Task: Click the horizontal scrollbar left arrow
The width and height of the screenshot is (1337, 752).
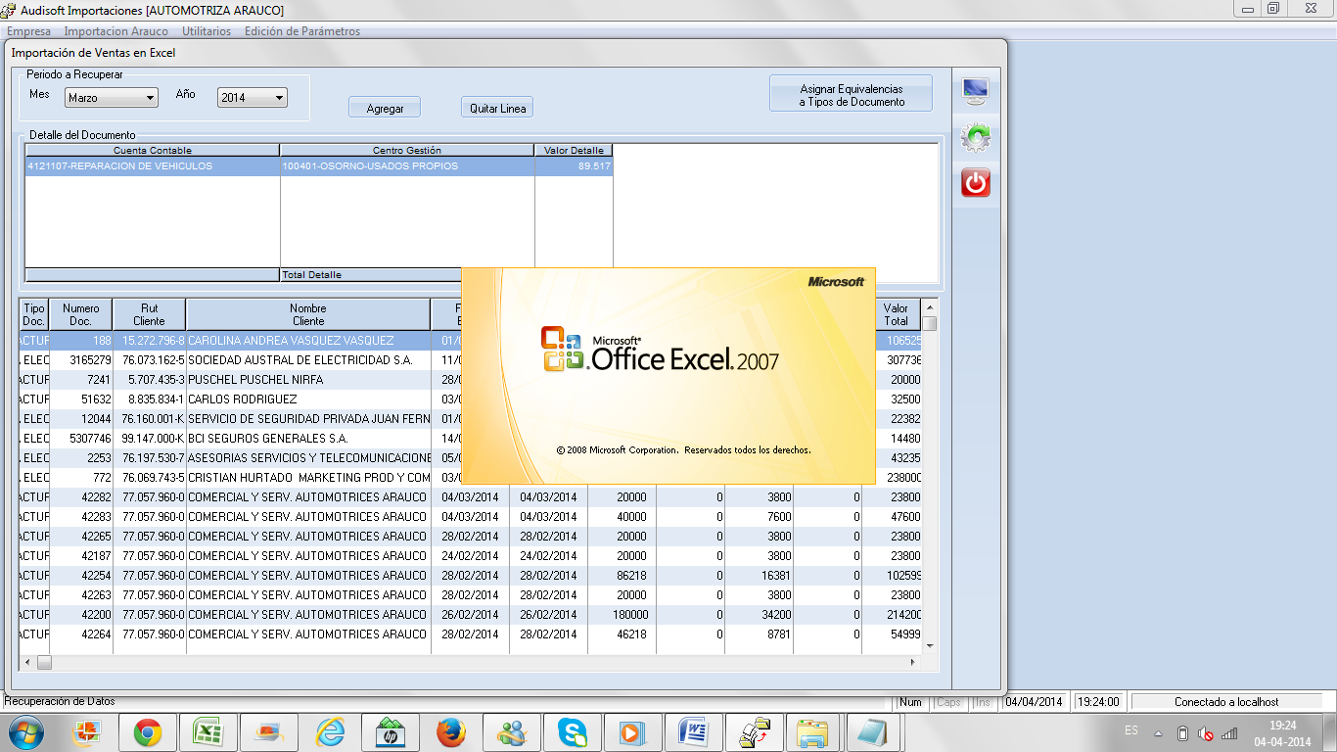Action: (27, 663)
